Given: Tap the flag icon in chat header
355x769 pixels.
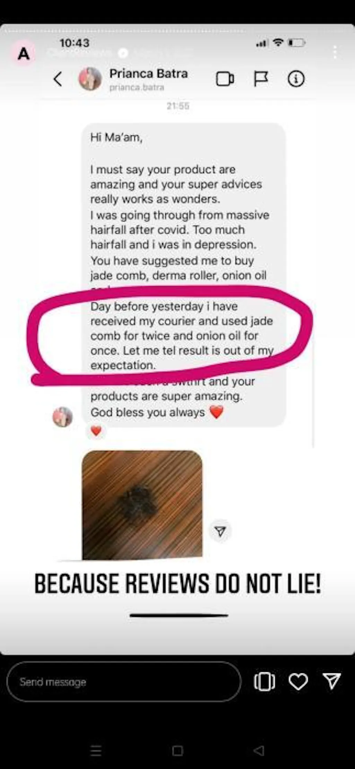Looking at the screenshot, I should (261, 79).
